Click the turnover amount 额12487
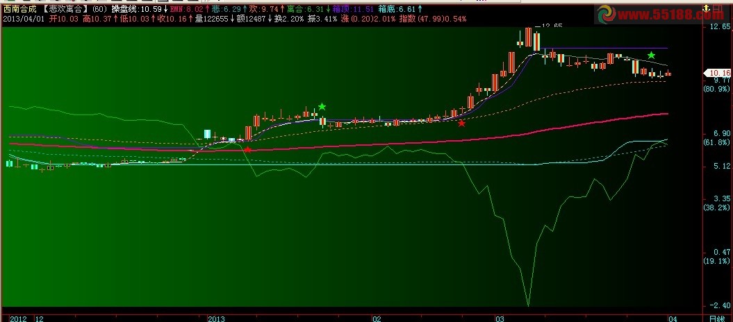This screenshot has width=733, height=322. pyautogui.click(x=251, y=19)
